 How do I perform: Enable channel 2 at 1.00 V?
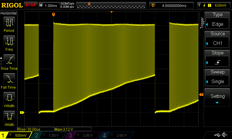pyautogui.click(x=49, y=135)
